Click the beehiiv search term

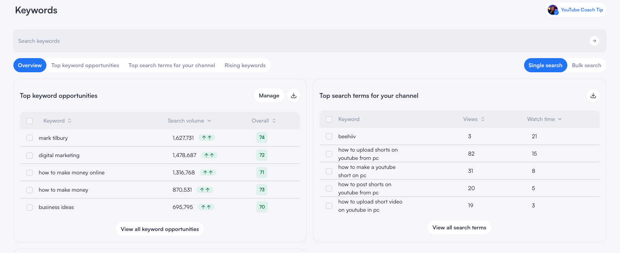coord(347,136)
